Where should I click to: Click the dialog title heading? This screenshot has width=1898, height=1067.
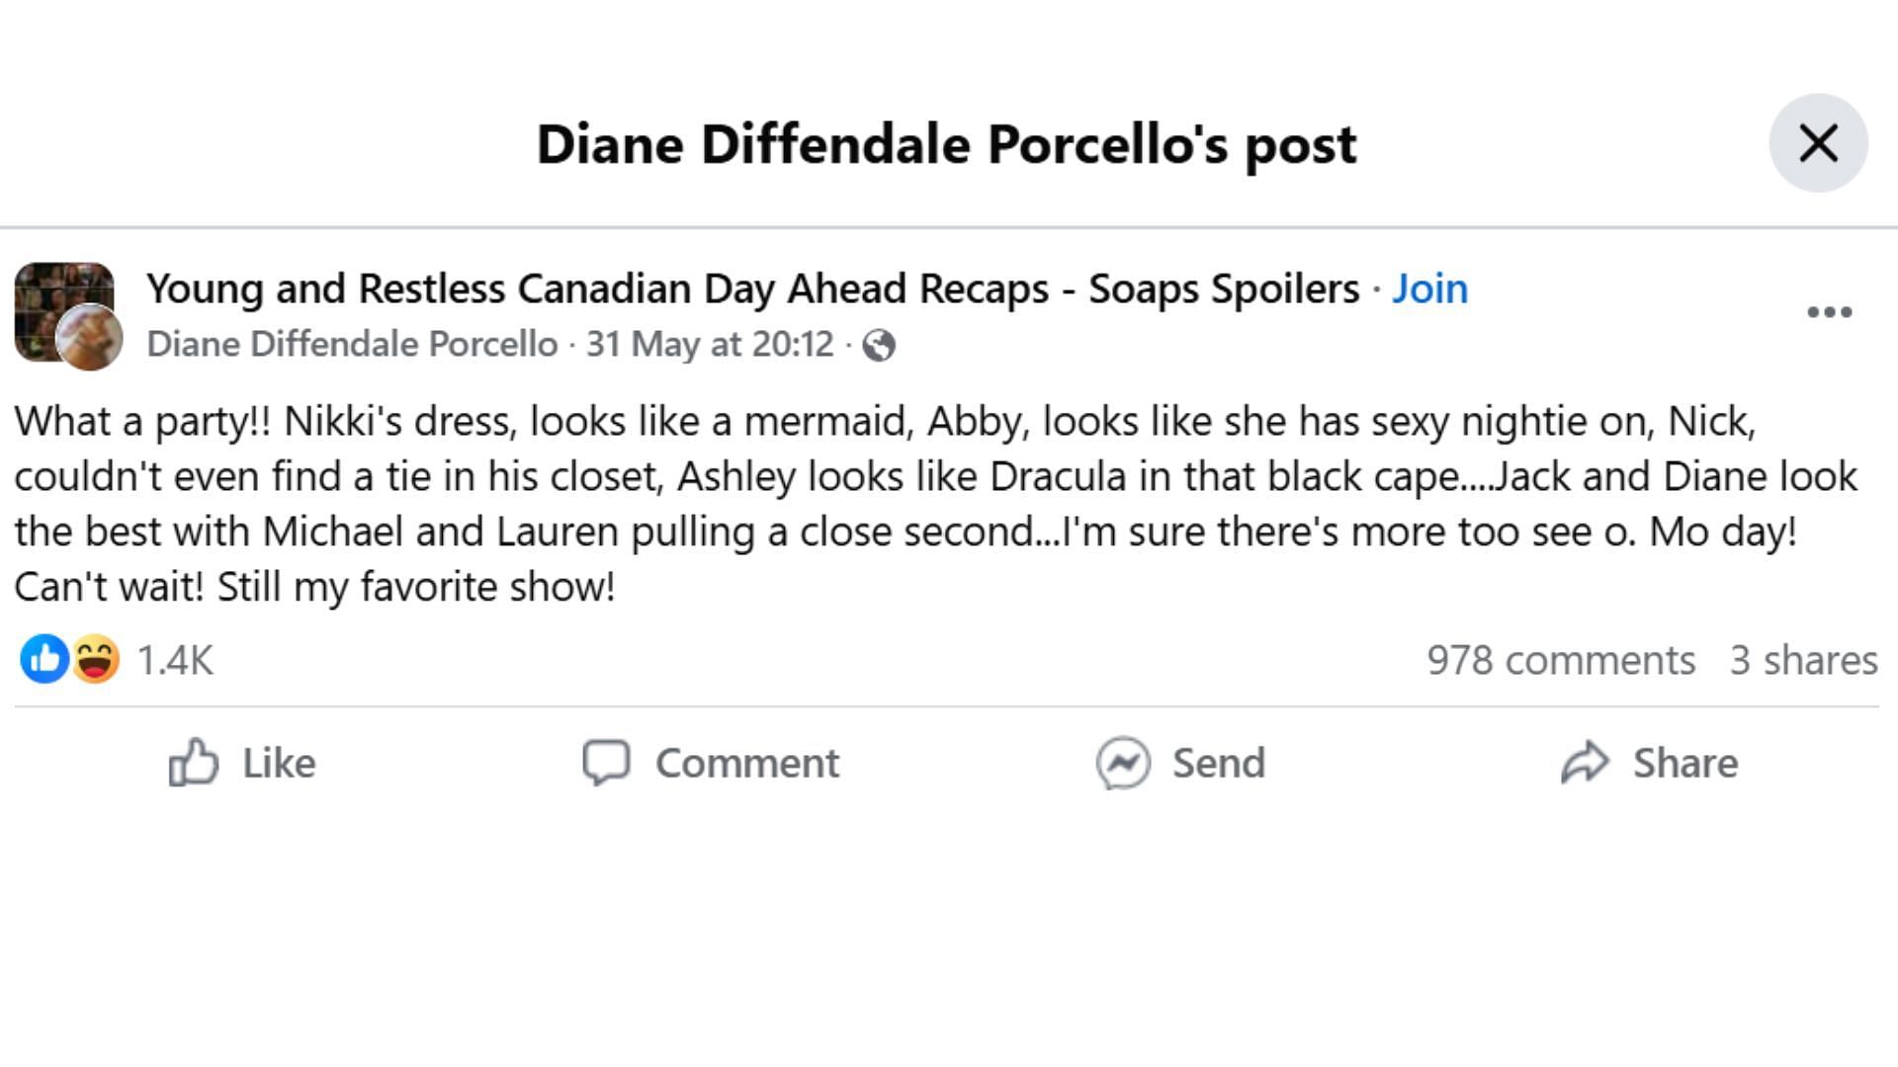(x=946, y=144)
